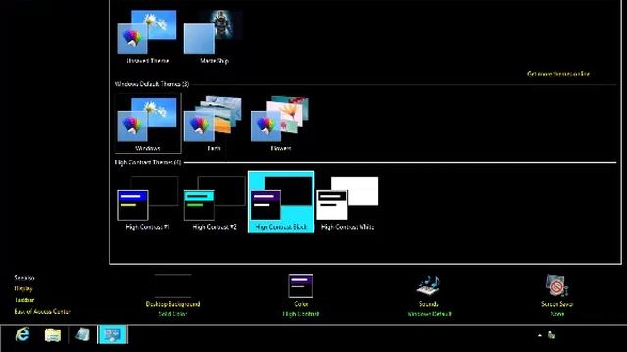Open the Taskbar link
The height and width of the screenshot is (352, 627).
(24, 300)
